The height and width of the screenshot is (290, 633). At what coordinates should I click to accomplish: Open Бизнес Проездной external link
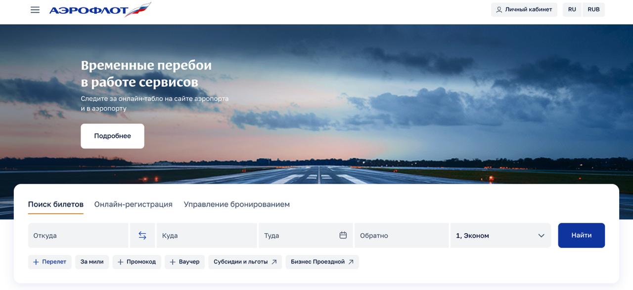coord(322,262)
